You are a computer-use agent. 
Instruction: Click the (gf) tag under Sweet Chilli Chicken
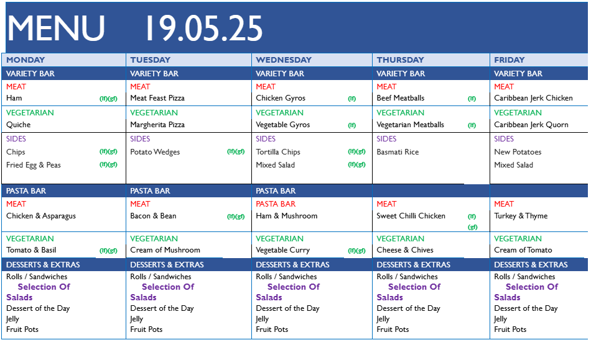pyautogui.click(x=472, y=227)
